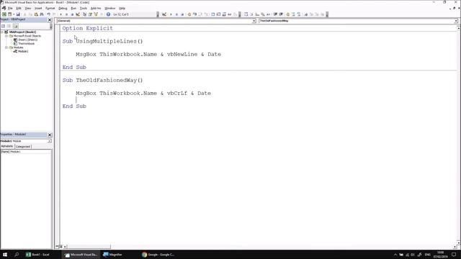Click the Procedure View button at bottom-left
The image size is (461, 259).
(x=57, y=247)
